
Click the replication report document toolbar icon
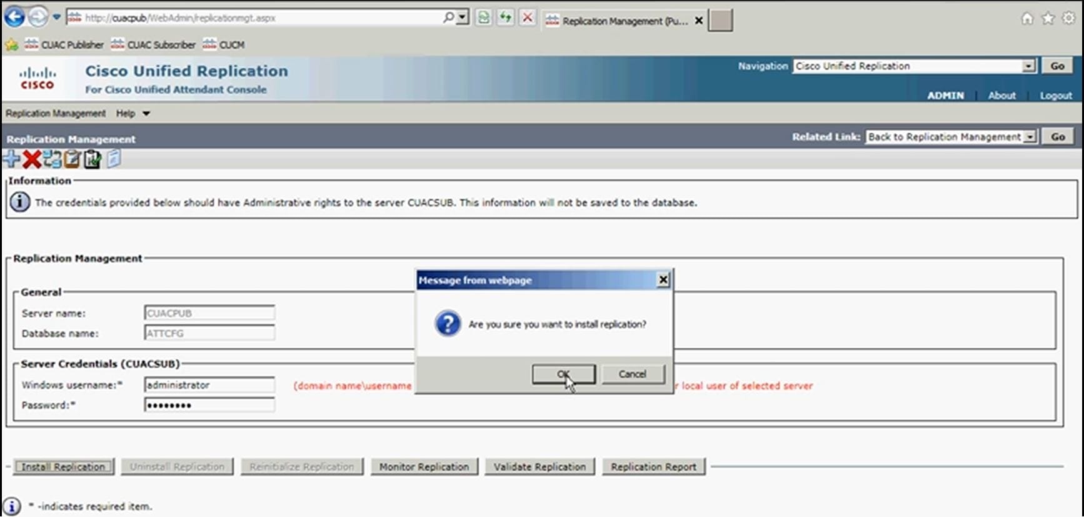point(113,159)
